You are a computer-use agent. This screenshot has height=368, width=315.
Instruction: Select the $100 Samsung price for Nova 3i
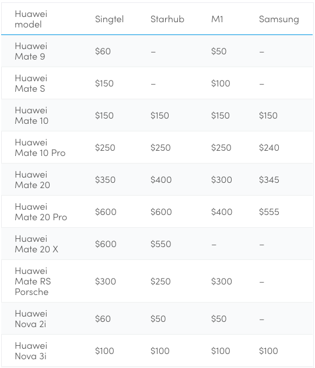click(x=268, y=351)
